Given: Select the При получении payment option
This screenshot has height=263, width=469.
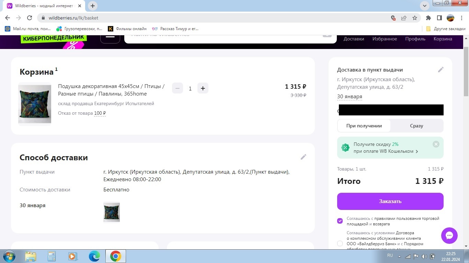Looking at the screenshot, I should point(364,126).
